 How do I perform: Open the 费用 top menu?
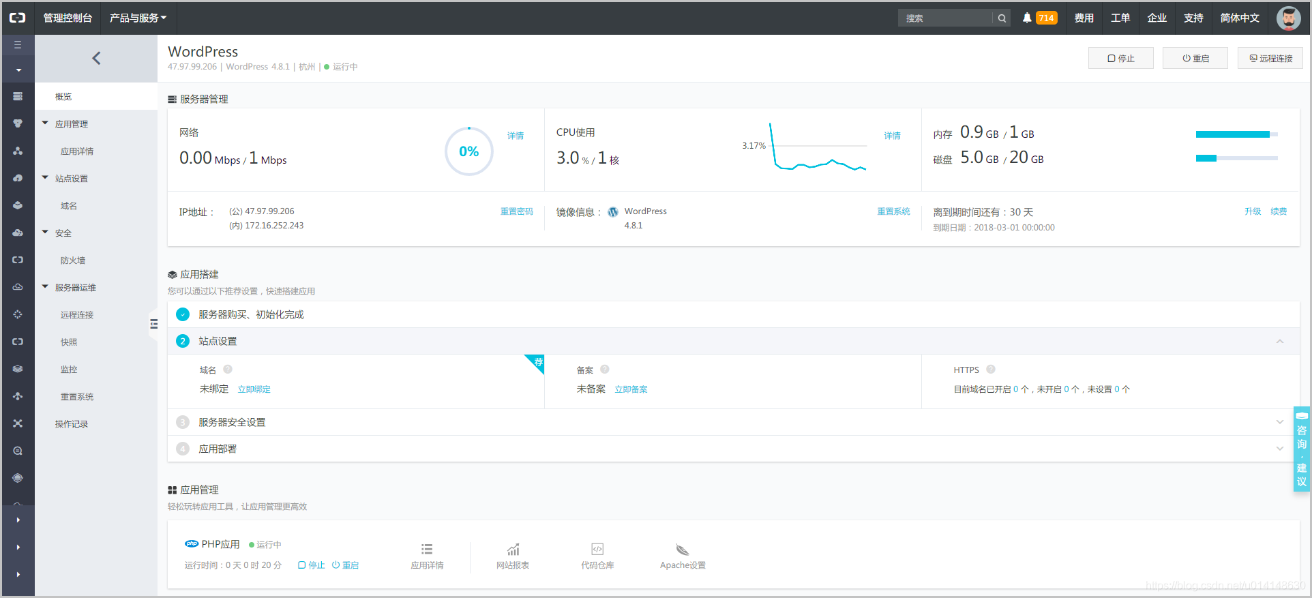coord(1084,18)
